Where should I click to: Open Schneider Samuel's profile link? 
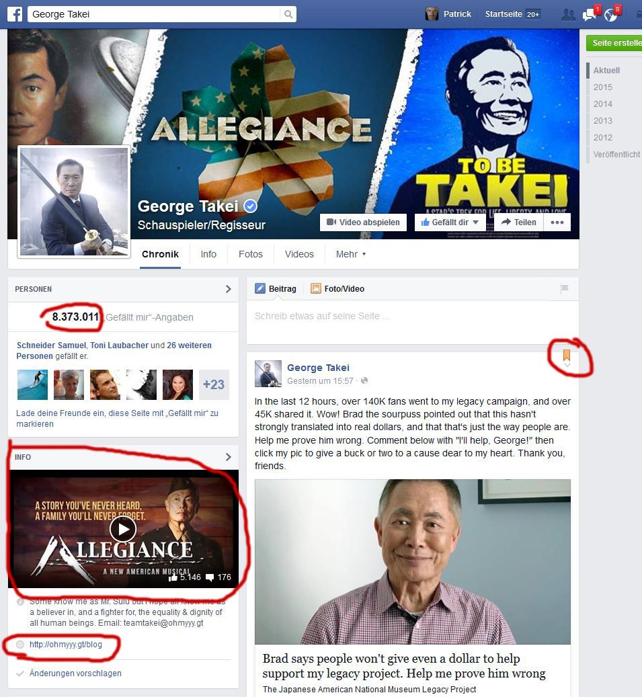51,345
